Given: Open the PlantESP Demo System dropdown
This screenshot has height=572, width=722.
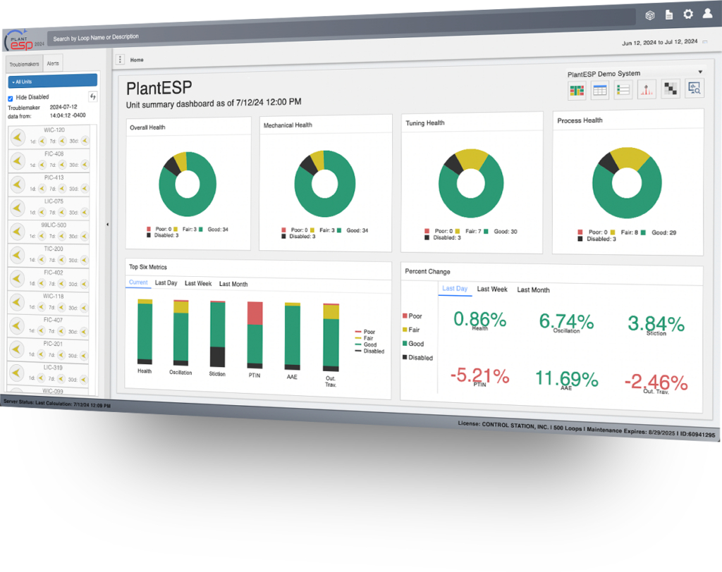Looking at the screenshot, I should tap(635, 73).
